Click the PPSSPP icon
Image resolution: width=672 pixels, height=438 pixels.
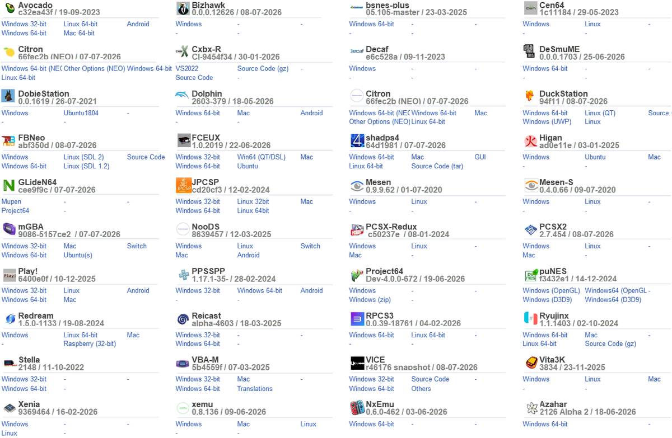[183, 274]
